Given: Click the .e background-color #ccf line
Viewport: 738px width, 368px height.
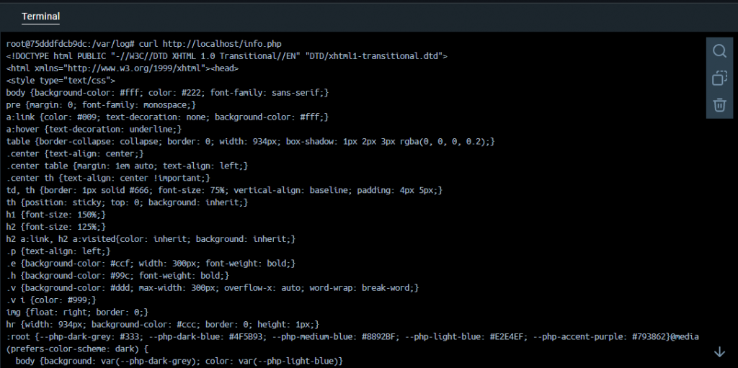Looking at the screenshot, I should [x=151, y=264].
